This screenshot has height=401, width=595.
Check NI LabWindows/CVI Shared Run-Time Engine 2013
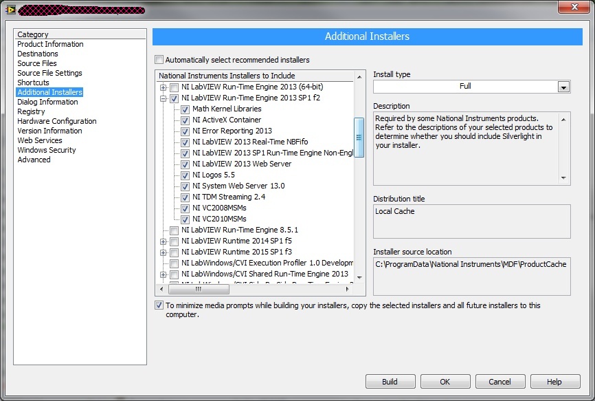click(175, 274)
